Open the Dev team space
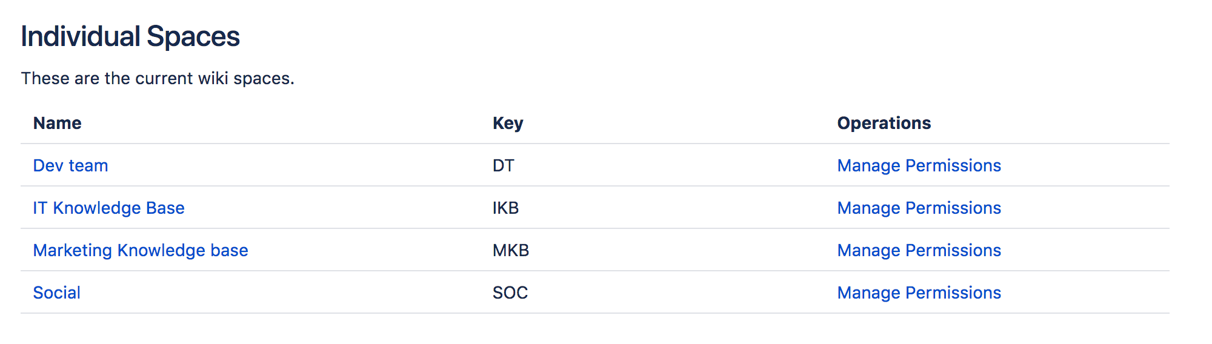This screenshot has height=344, width=1212. click(70, 165)
